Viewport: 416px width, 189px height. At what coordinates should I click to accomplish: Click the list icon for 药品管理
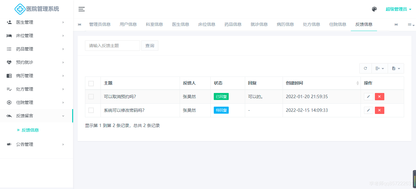coord(9,49)
